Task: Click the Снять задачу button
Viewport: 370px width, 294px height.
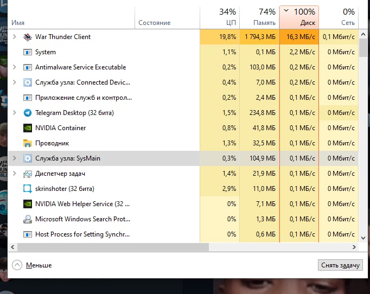Action: [340, 265]
